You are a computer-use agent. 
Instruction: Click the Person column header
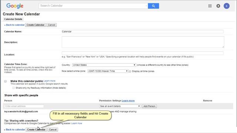[x=8, y=100]
